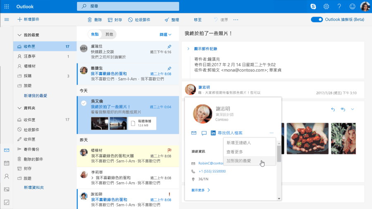372x209 pixels.
Task: Open the reply options chevron
Action: tap(353, 109)
